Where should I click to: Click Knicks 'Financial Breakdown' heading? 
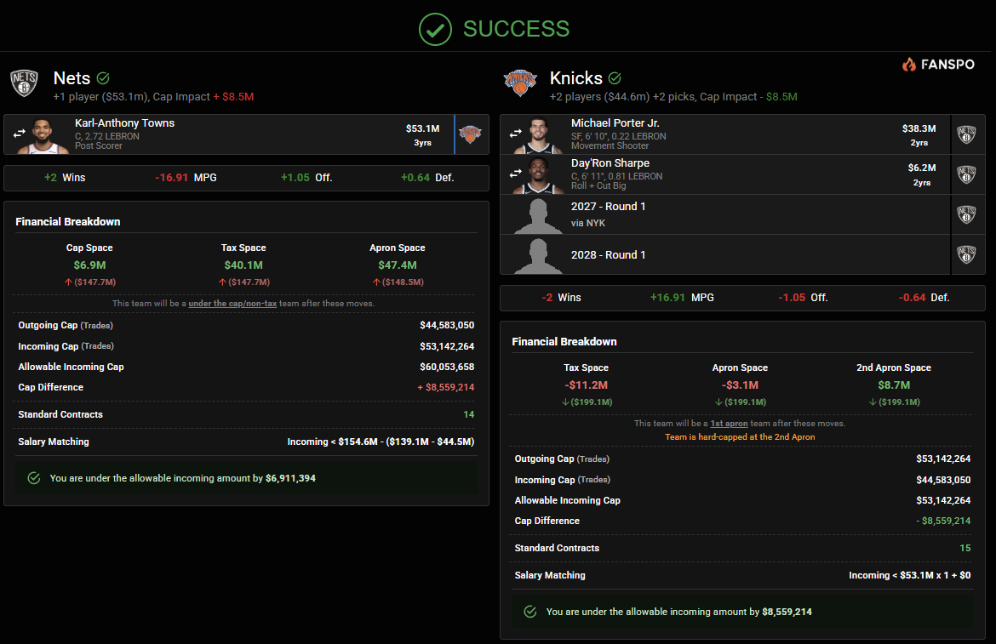point(564,341)
